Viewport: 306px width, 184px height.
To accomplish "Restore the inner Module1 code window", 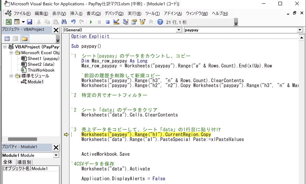I will [x=295, y=13].
